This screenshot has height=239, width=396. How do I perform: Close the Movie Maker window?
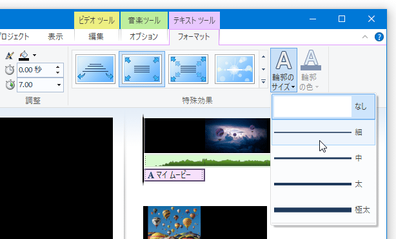(371, 19)
